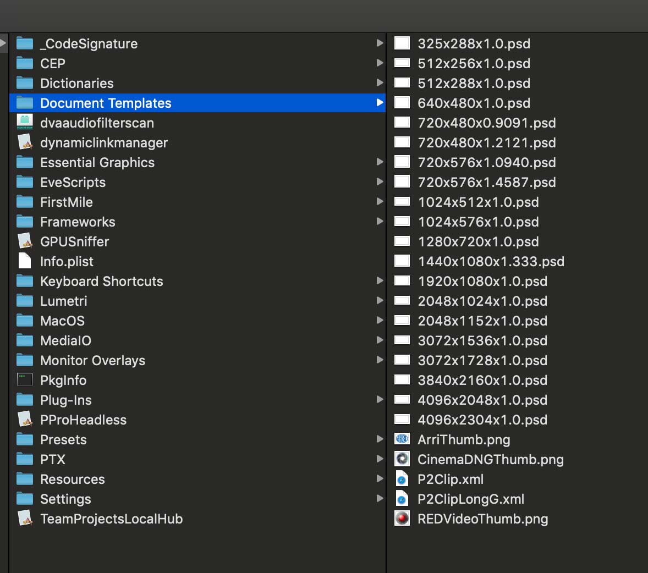648x573 pixels.
Task: Expand the PTX folder arrow
Action: point(380,459)
